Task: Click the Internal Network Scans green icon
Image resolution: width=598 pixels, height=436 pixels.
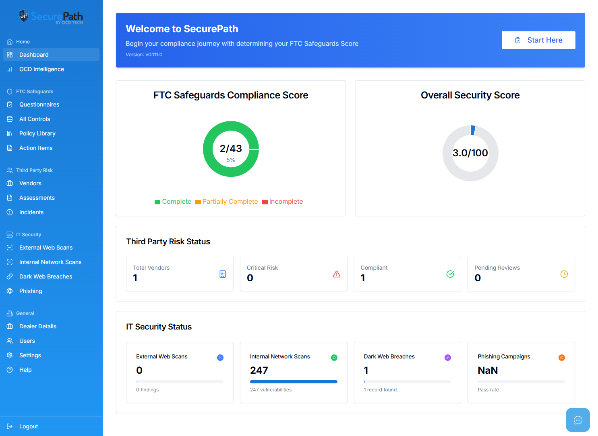Action: pyautogui.click(x=334, y=358)
